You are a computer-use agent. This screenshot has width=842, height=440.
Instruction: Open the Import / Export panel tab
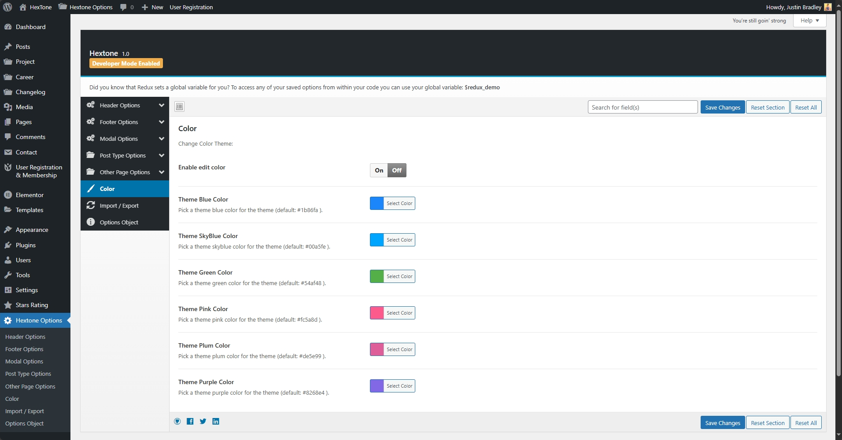pyautogui.click(x=119, y=205)
